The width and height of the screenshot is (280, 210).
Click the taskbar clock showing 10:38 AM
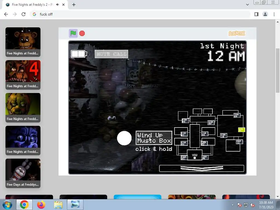click(266, 205)
